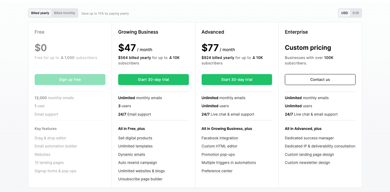Select USD currency
Viewport: 390px width, 192px height.
(x=345, y=13)
